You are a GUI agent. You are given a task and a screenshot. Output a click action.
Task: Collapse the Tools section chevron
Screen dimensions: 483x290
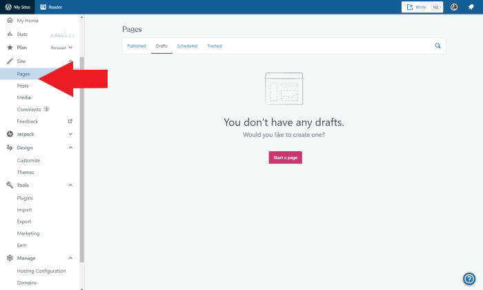pyautogui.click(x=70, y=185)
